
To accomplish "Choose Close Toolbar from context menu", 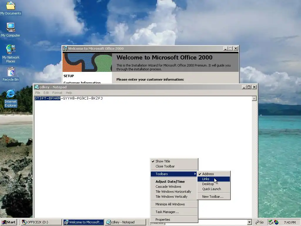I will pos(174,166).
